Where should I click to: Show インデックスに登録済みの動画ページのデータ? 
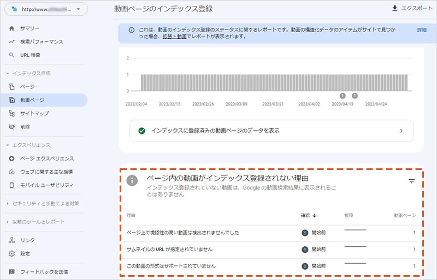pos(271,131)
